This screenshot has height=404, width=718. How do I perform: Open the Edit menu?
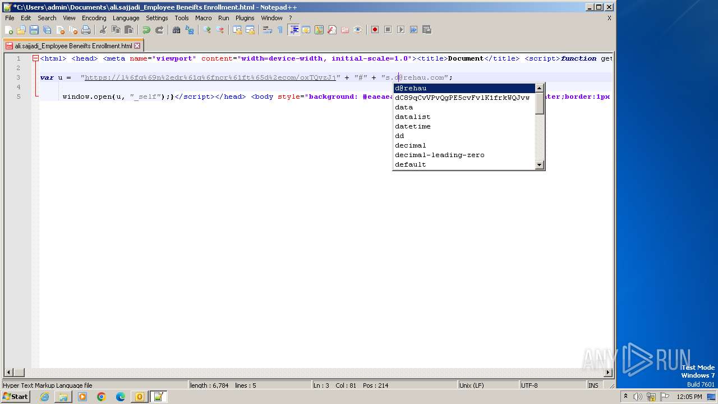pyautogui.click(x=26, y=18)
